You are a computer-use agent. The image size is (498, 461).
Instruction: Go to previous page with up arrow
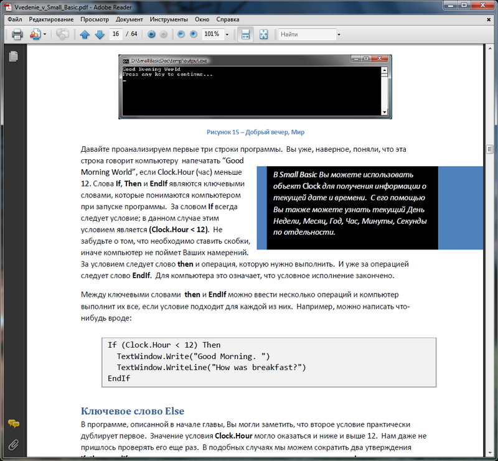(x=85, y=34)
